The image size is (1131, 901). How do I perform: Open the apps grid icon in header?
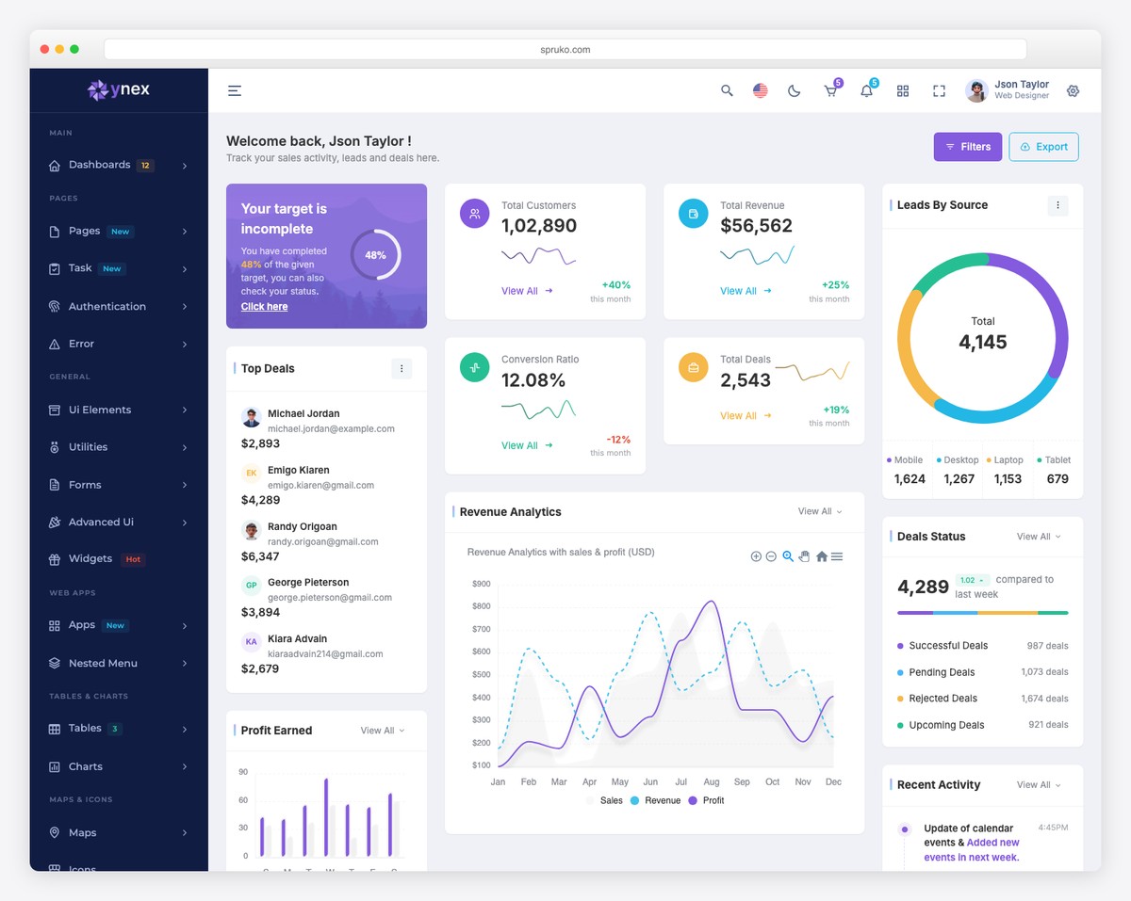tap(902, 90)
